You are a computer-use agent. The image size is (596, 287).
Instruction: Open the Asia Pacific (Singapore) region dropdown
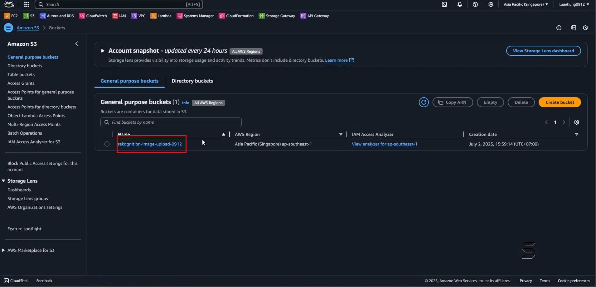point(526,4)
